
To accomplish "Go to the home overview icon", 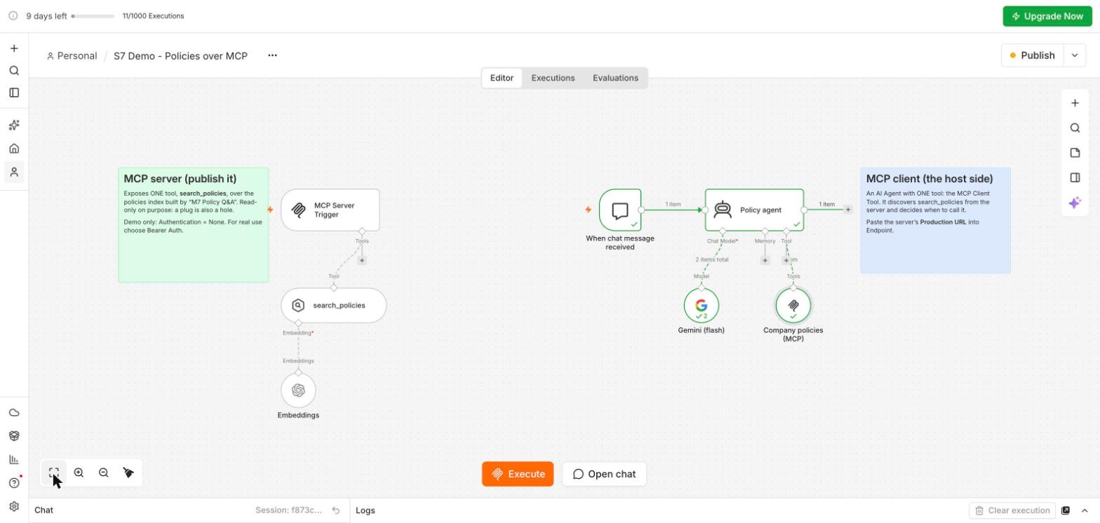I will [x=14, y=149].
